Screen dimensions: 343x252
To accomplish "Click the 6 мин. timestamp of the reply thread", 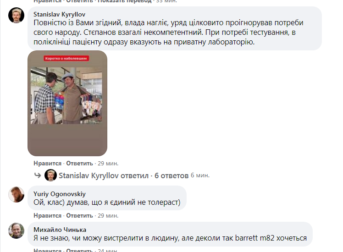I will click(x=200, y=175).
